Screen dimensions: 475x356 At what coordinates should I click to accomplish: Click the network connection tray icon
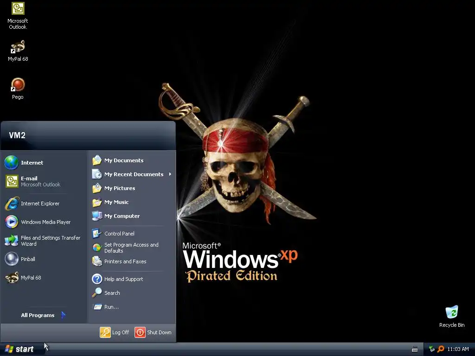[432, 349]
